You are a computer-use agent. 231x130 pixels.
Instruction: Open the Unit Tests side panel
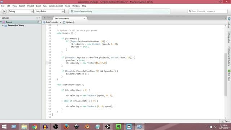coord(229,75)
